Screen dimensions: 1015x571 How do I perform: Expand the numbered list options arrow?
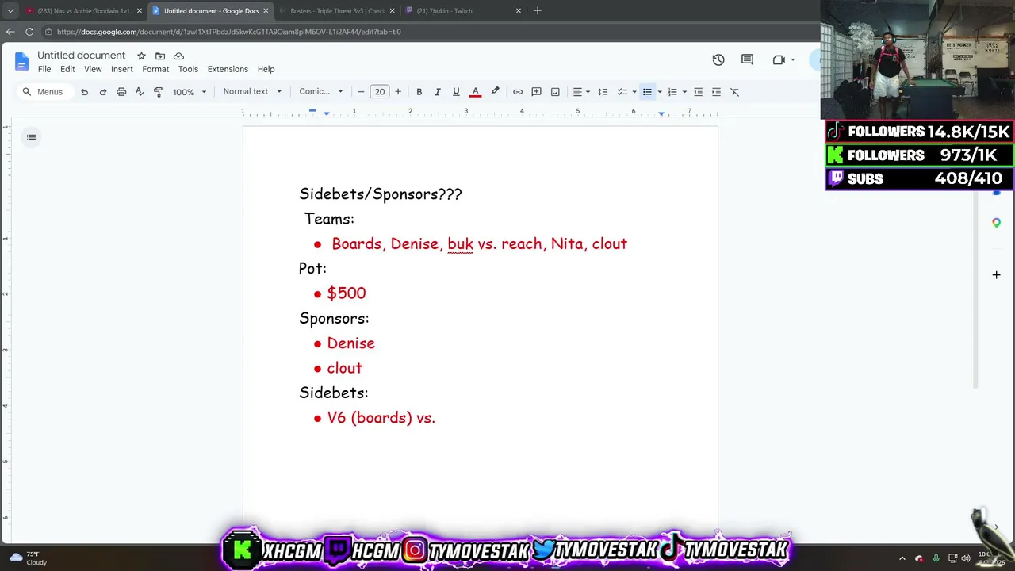point(684,92)
